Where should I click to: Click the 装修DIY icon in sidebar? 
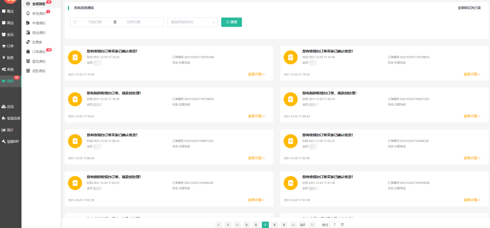point(4,141)
